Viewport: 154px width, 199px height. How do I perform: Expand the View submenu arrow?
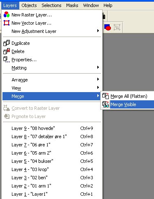point(98,88)
